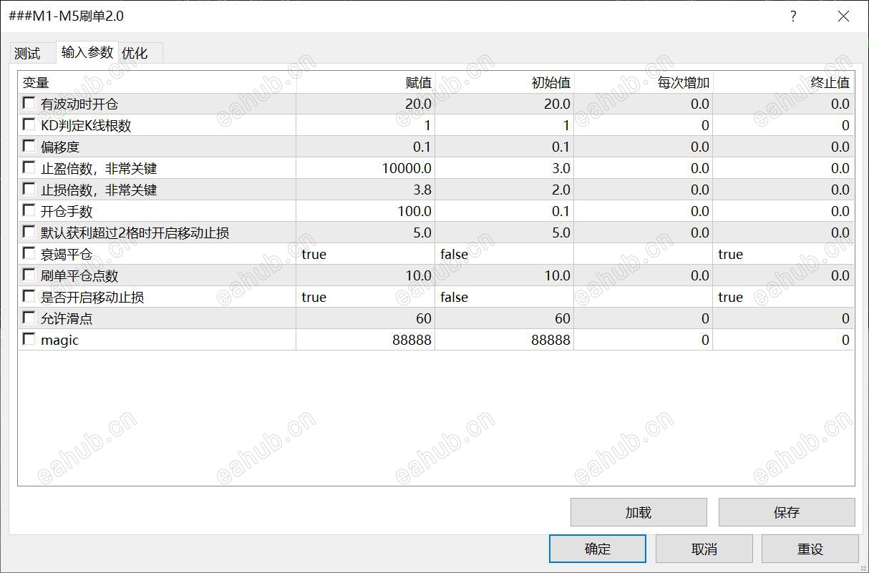The image size is (869, 573).
Task: Open 赋值 true dropdown for 衰竭平仓
Action: (366, 254)
